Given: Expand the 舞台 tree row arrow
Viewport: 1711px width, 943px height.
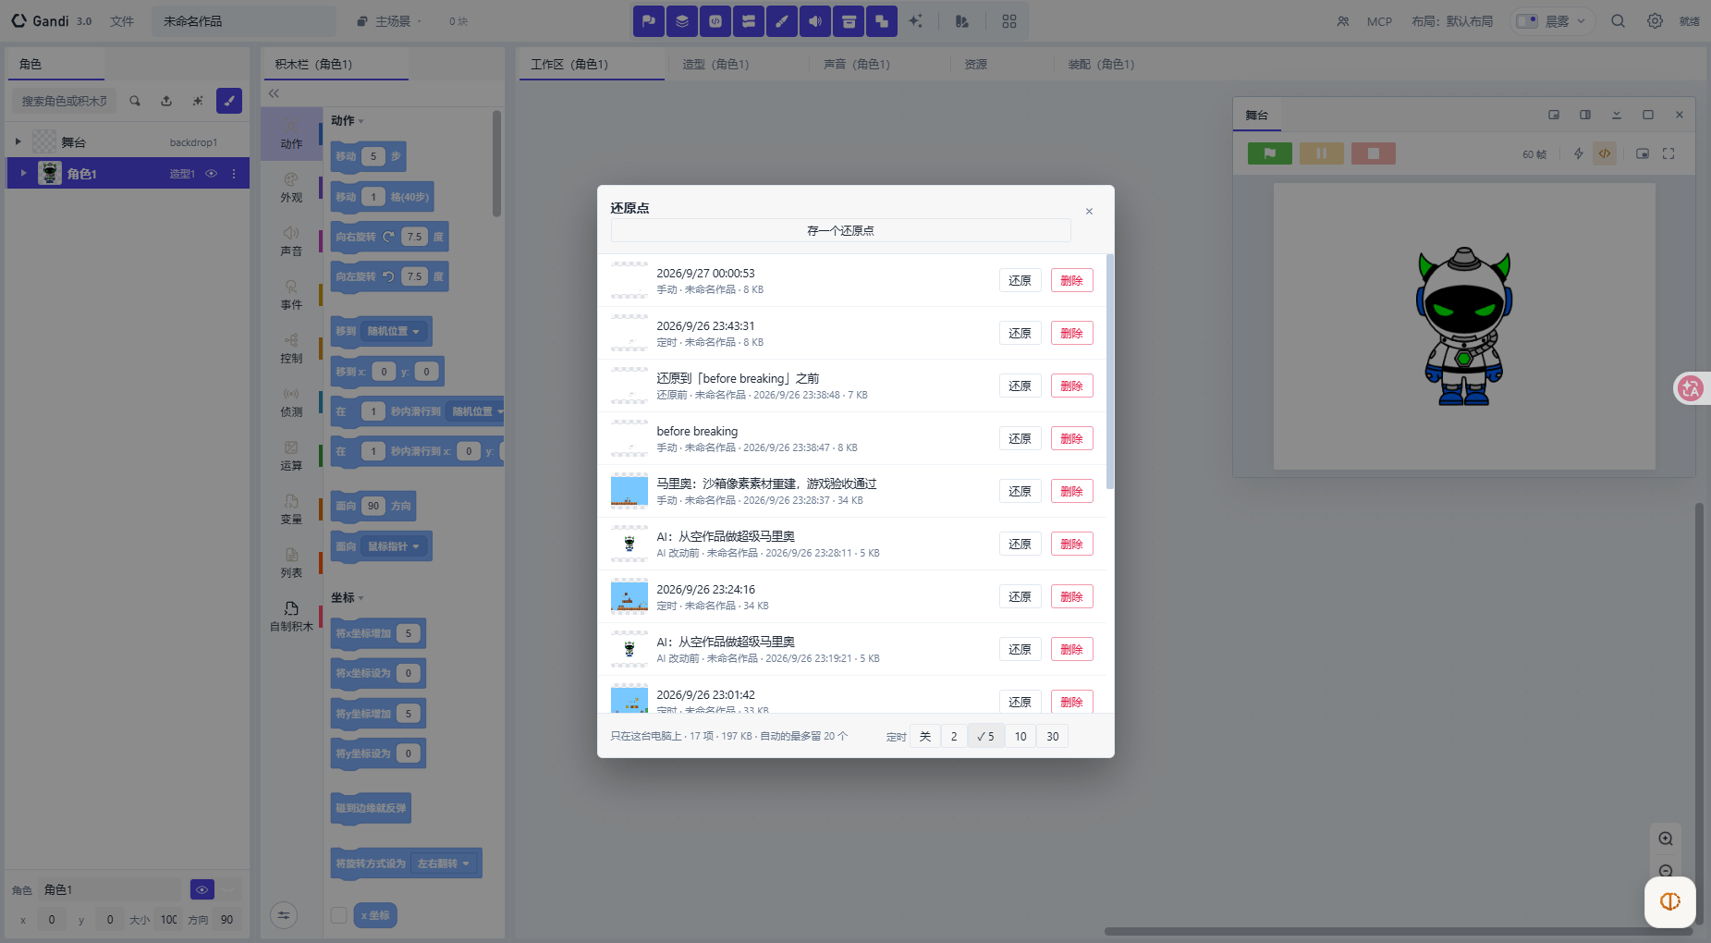Looking at the screenshot, I should (x=18, y=141).
